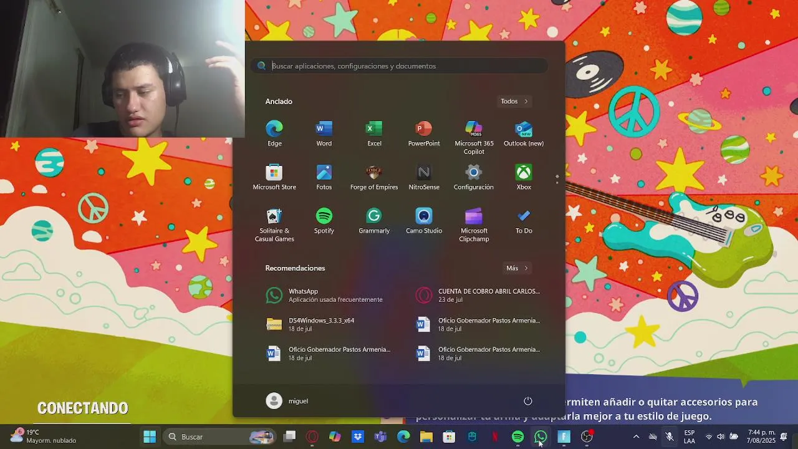Launch PowerPoint from pinned apps
The image size is (798, 449).
pos(424,134)
